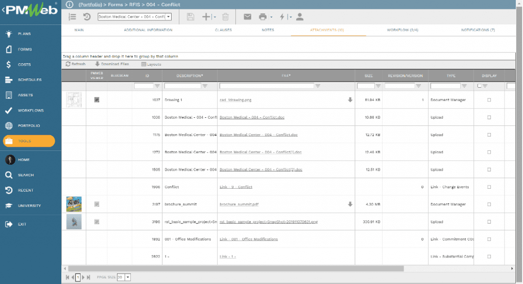Open the Size column filter menu
The image size is (523, 284).
pos(378,86)
